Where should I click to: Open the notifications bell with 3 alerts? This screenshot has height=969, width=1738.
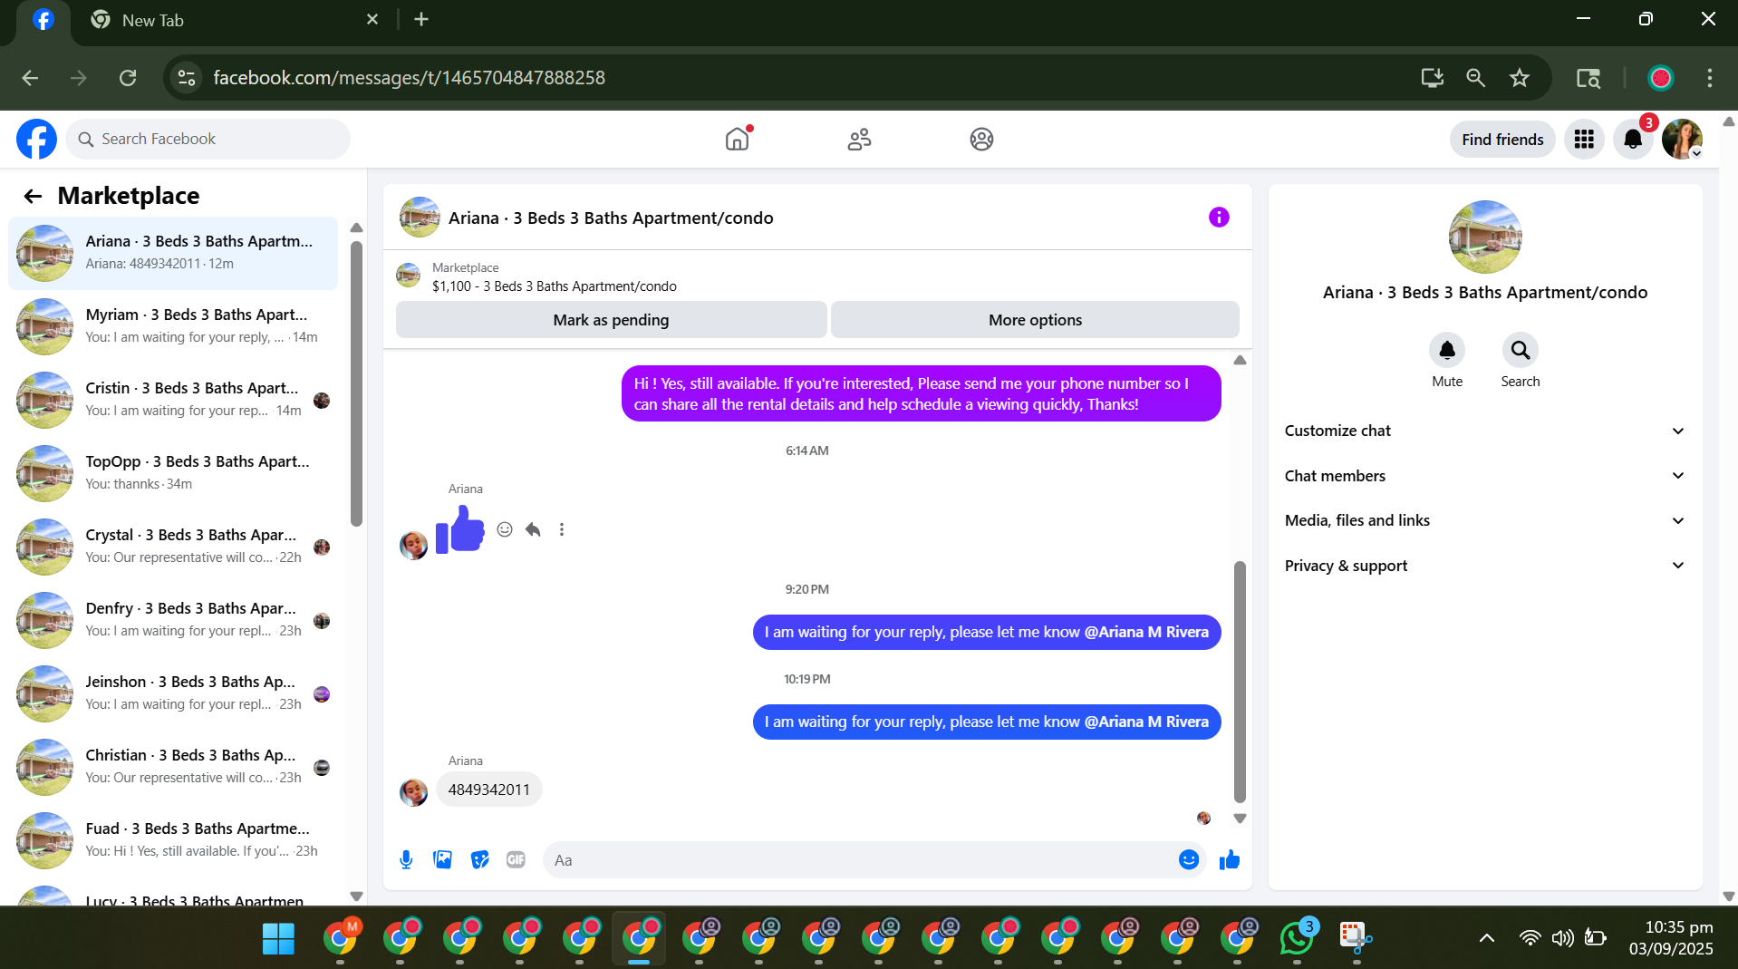coord(1633,139)
